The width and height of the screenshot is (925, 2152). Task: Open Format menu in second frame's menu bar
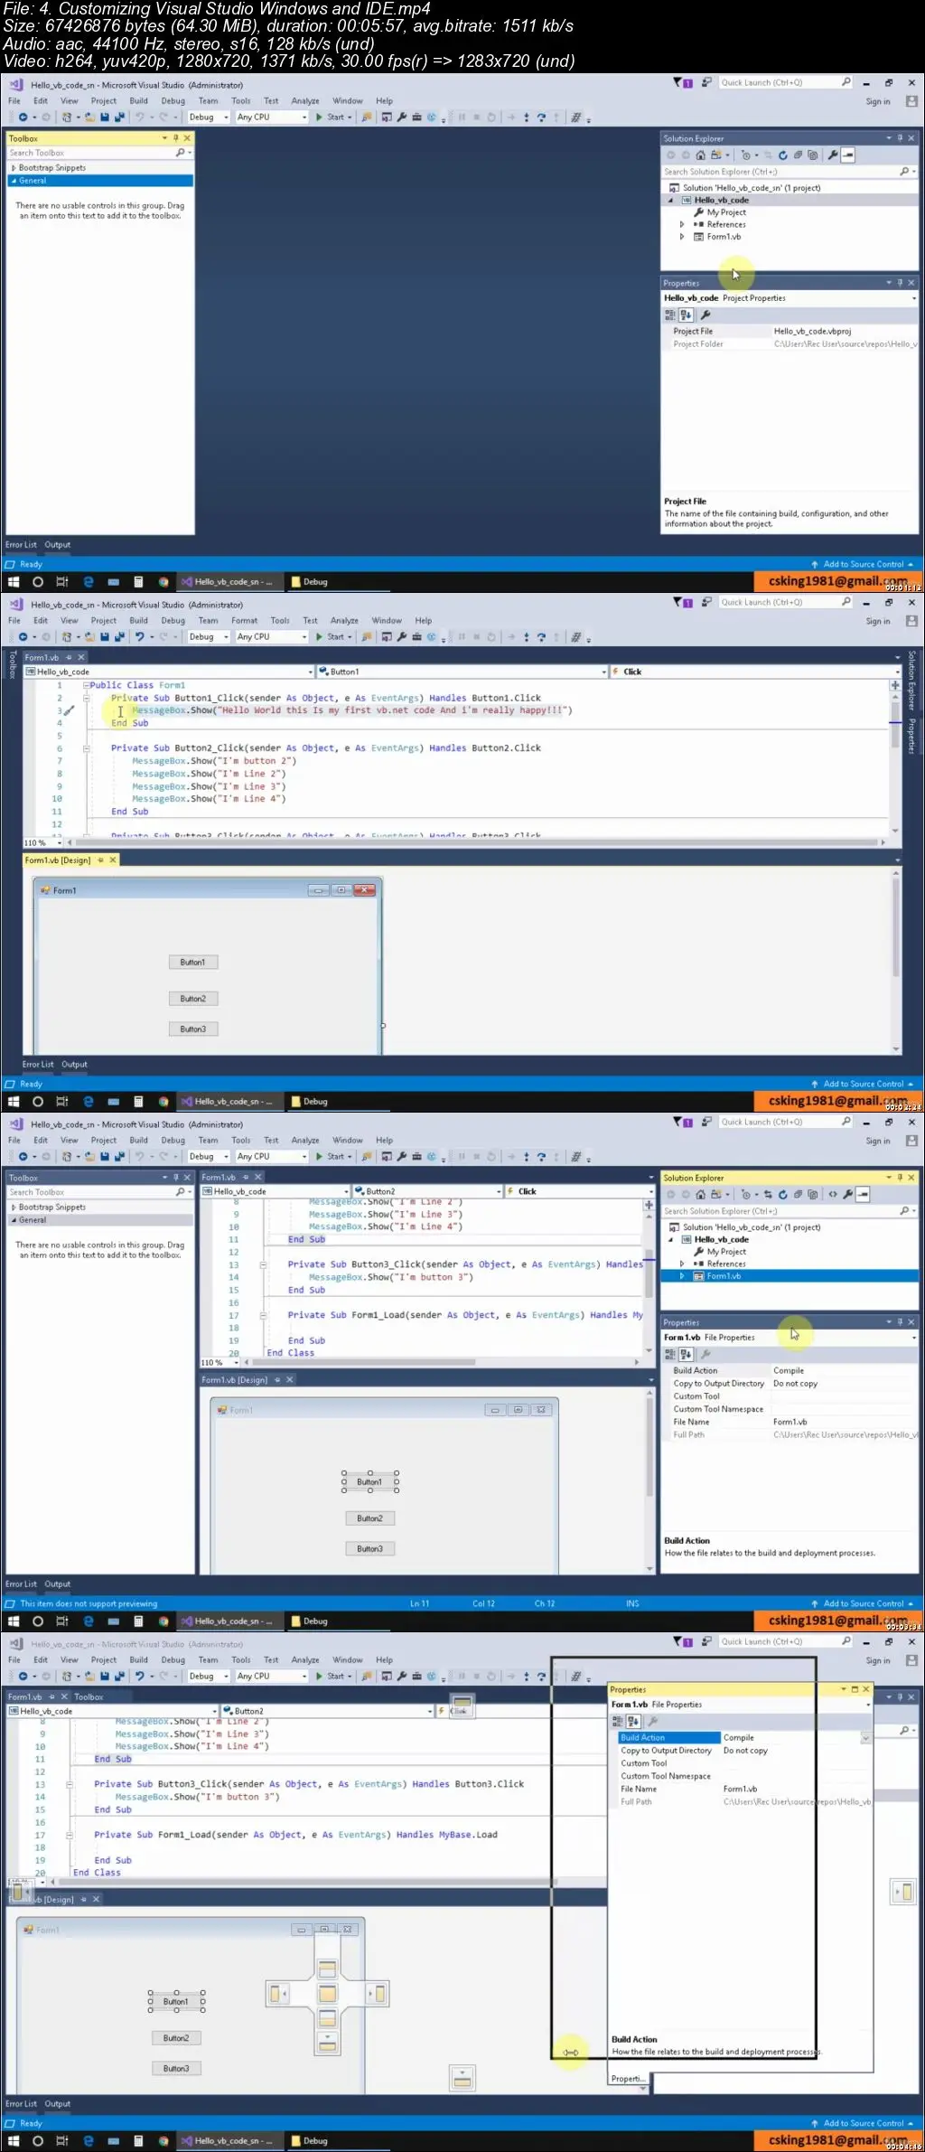pos(245,621)
